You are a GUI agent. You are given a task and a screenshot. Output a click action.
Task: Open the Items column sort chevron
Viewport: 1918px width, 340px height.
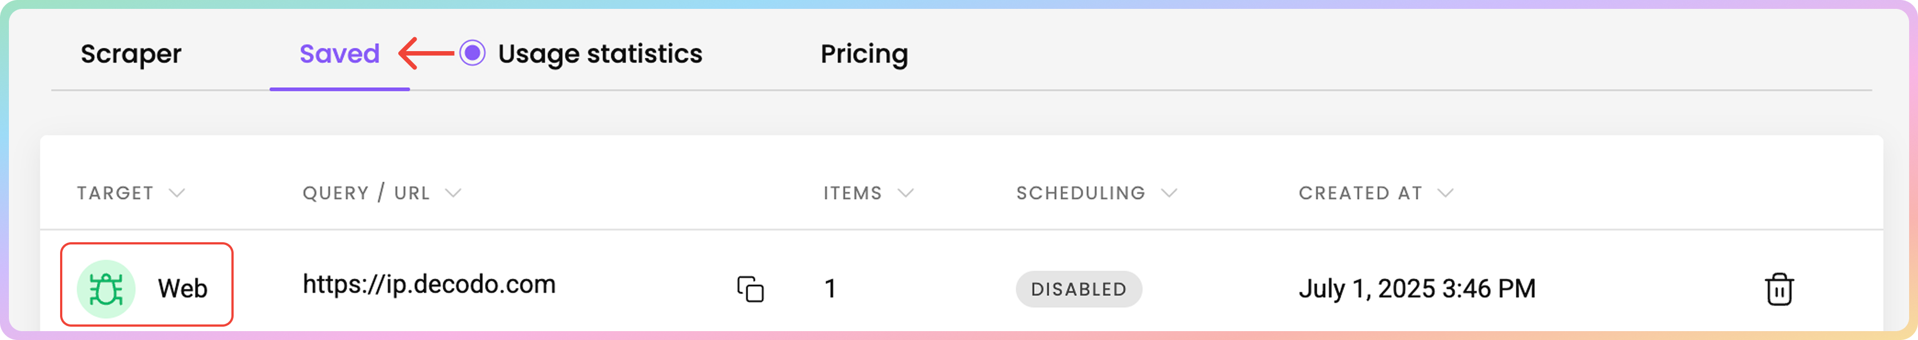pos(906,193)
